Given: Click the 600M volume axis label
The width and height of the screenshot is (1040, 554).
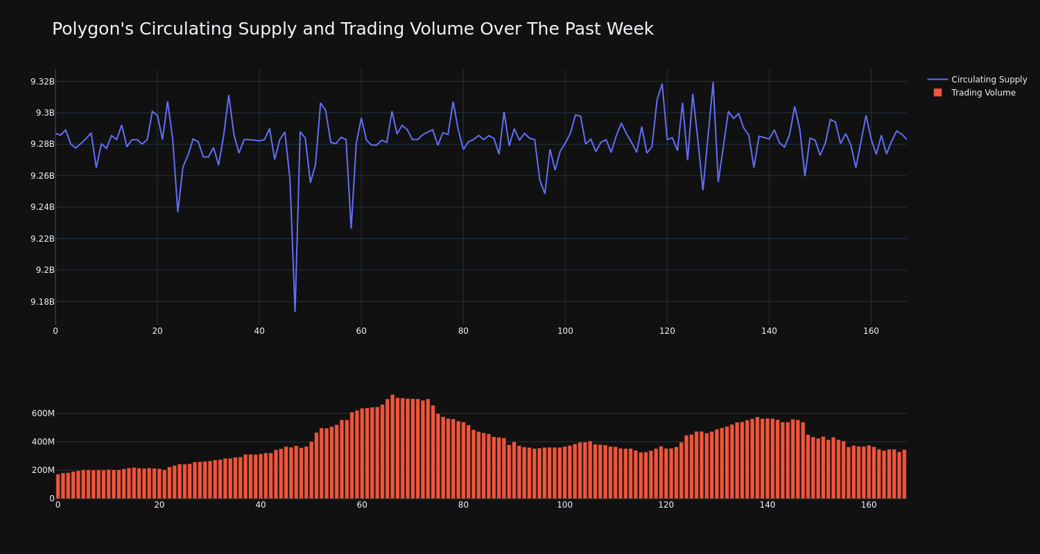Looking at the screenshot, I should click(x=43, y=413).
